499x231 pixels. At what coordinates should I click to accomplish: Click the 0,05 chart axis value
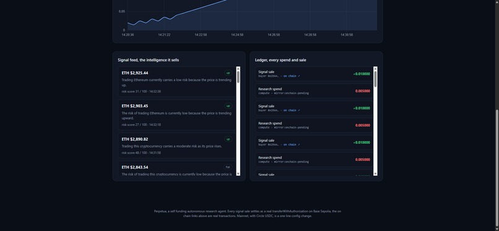click(122, 11)
